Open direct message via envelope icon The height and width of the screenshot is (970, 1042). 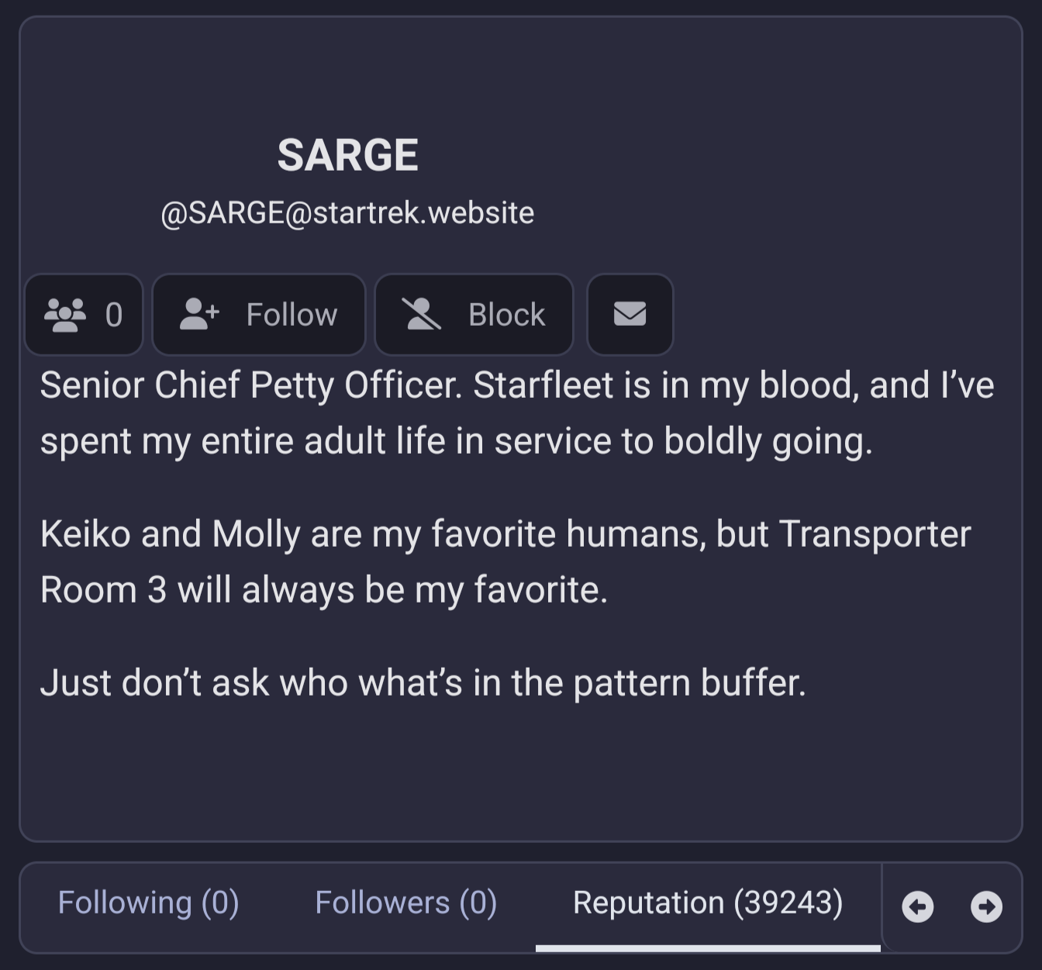coord(630,315)
